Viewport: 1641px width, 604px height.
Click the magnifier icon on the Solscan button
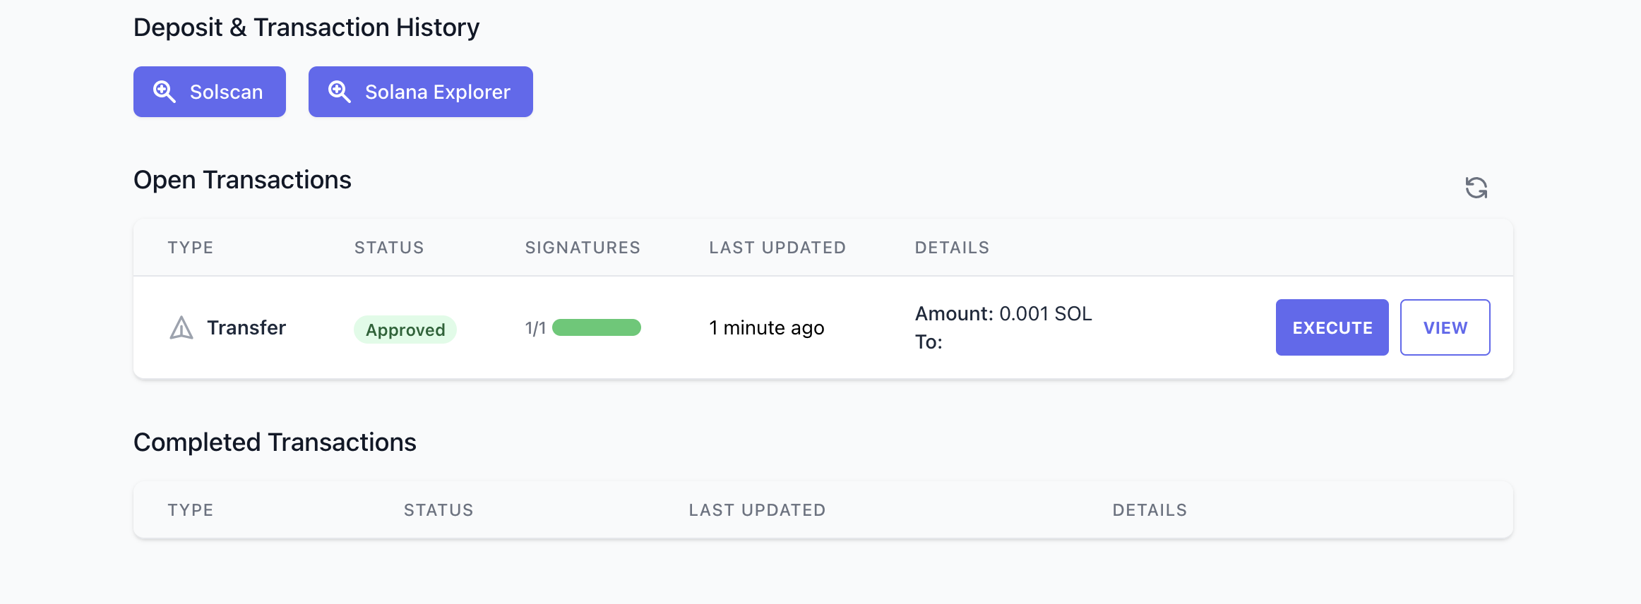(165, 91)
